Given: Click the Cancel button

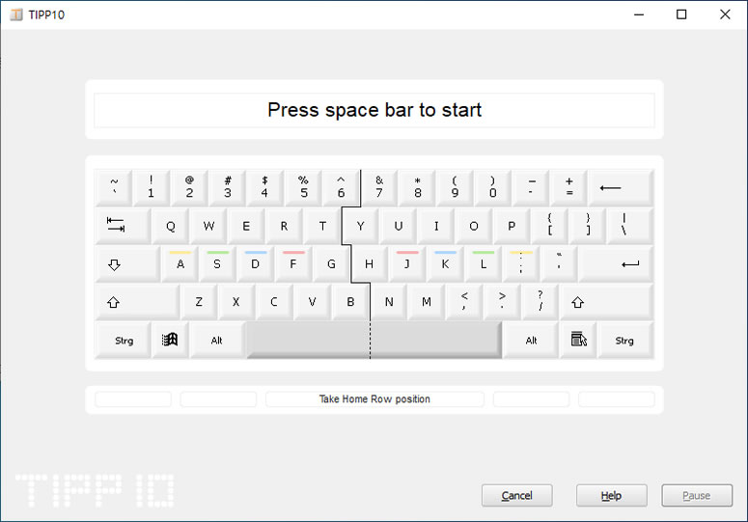Looking at the screenshot, I should (516, 495).
